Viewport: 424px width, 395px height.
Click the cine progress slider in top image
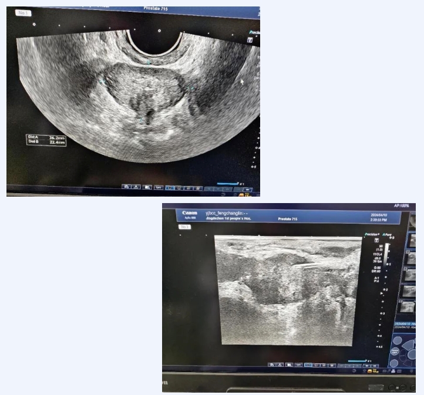[x=228, y=183]
